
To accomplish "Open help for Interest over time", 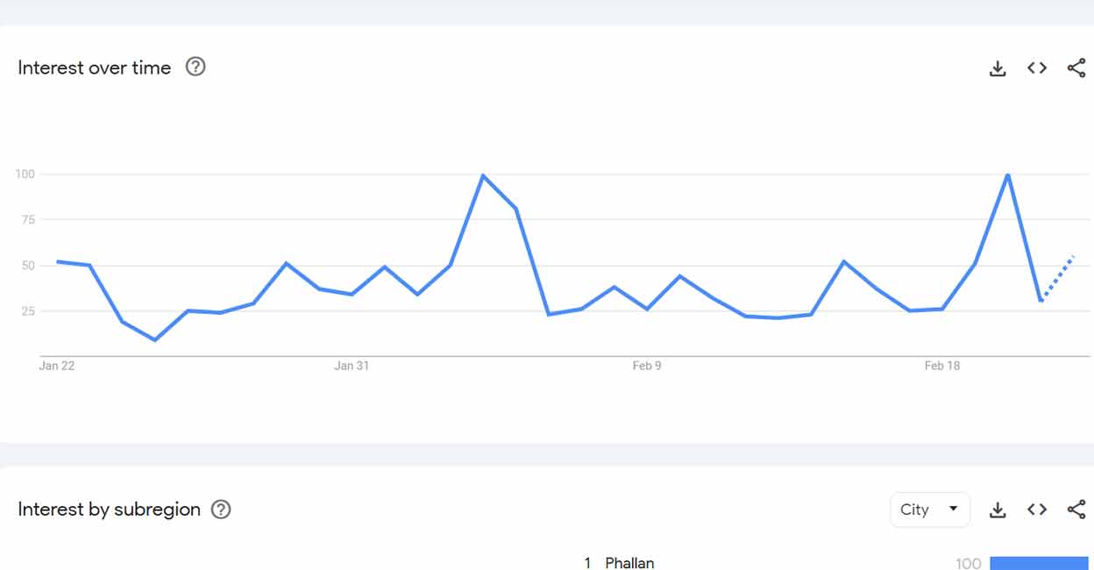I will click(x=195, y=67).
